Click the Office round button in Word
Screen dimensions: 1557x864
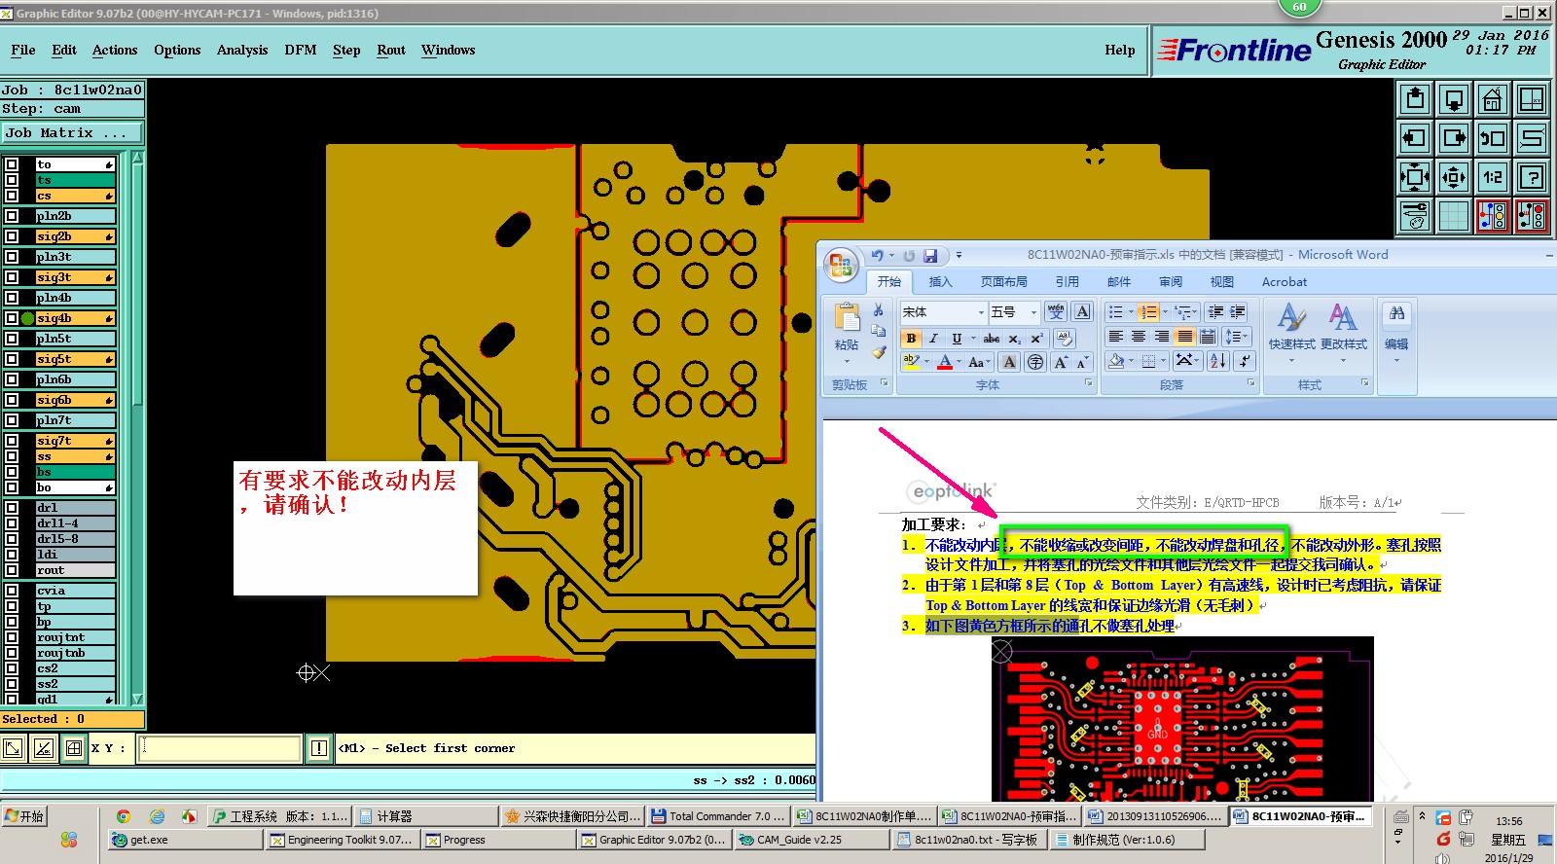click(841, 267)
